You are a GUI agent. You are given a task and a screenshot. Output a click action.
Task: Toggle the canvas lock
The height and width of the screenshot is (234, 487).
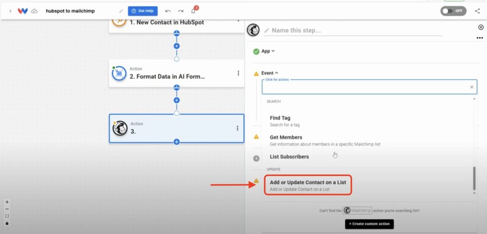7,224
